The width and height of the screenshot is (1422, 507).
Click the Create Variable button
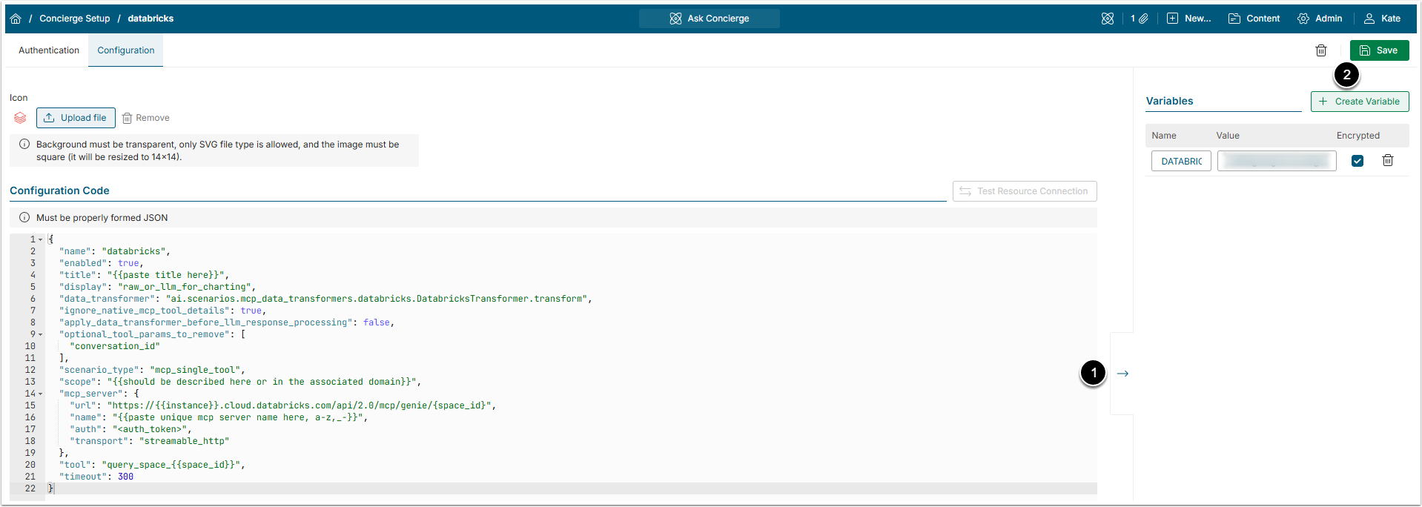point(1359,102)
